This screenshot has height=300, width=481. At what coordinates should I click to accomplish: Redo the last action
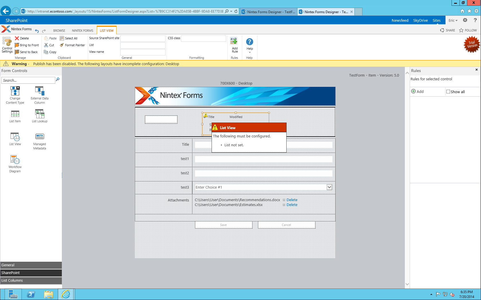[x=44, y=31]
